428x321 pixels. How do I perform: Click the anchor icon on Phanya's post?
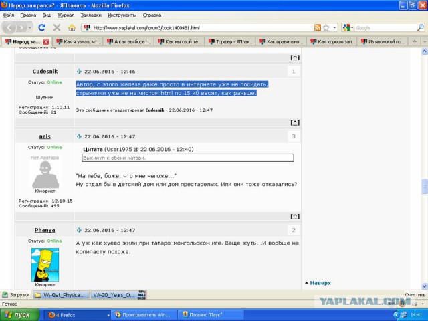pyautogui.click(x=79, y=230)
